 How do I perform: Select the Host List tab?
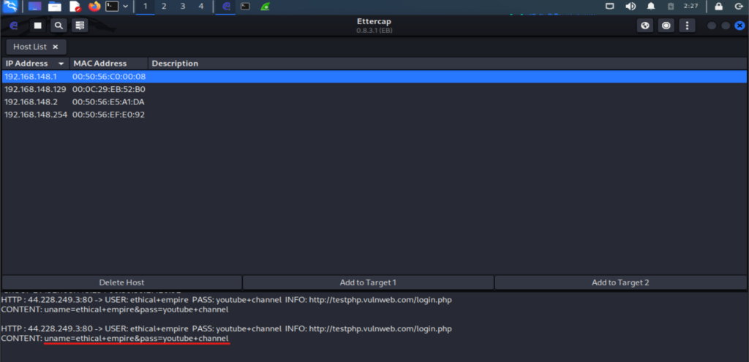click(x=30, y=47)
